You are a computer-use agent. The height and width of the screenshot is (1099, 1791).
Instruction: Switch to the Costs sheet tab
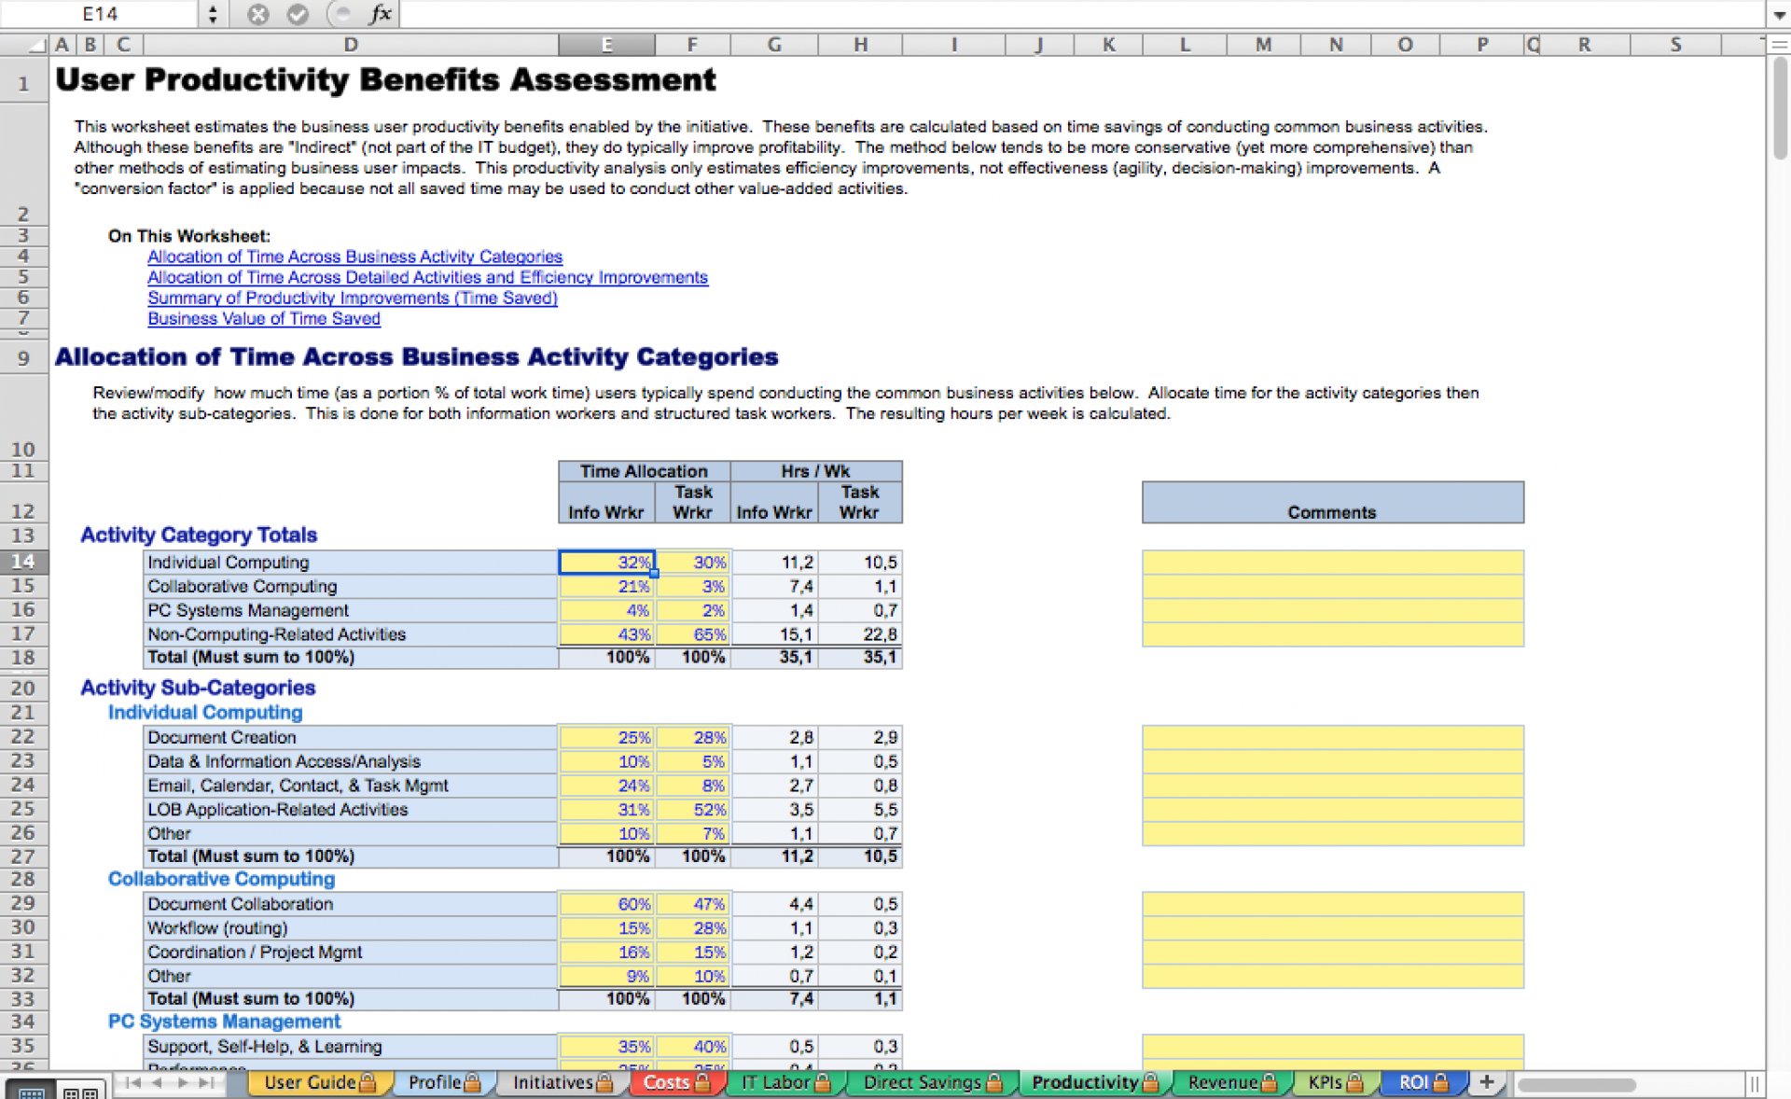[676, 1082]
